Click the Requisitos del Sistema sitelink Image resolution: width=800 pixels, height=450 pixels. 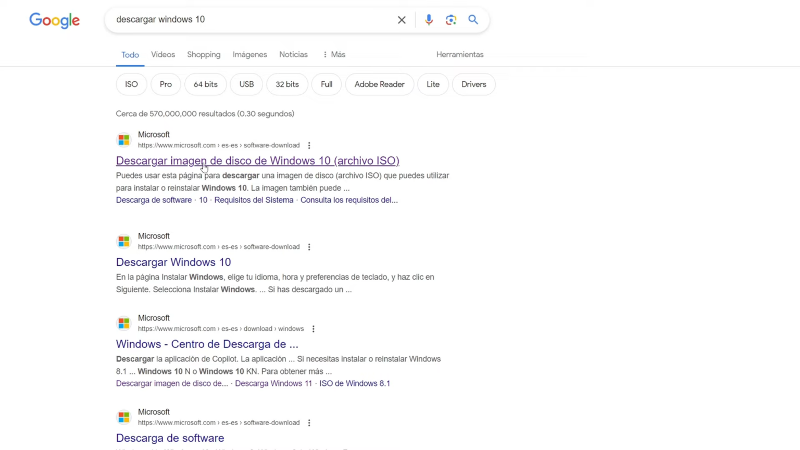click(x=254, y=200)
